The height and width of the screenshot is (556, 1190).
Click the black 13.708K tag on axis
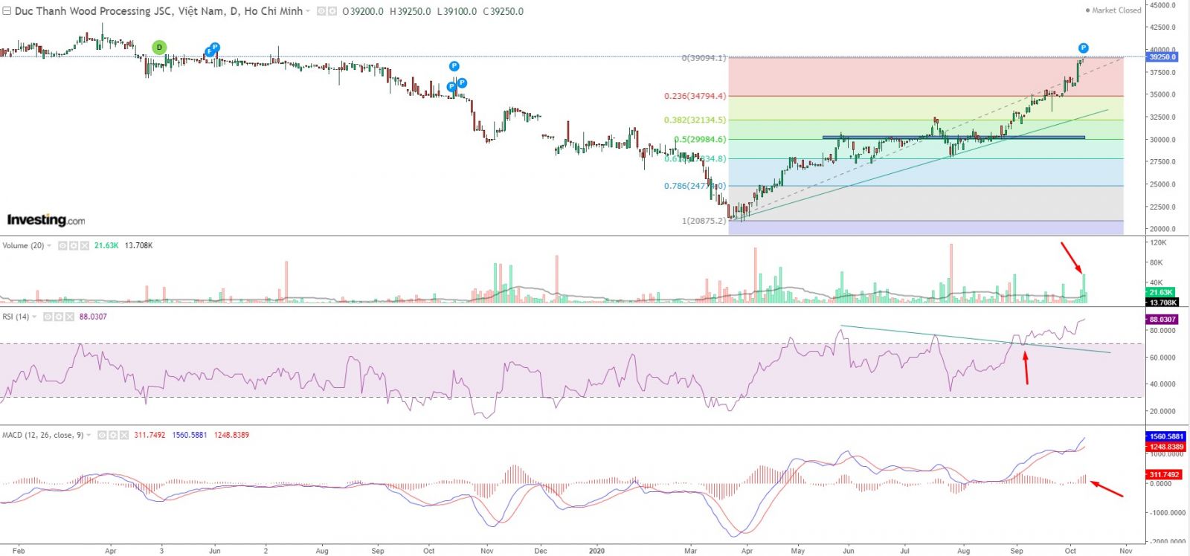(1162, 303)
